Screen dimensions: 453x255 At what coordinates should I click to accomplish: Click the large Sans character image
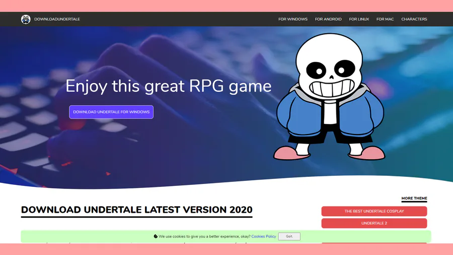329,97
